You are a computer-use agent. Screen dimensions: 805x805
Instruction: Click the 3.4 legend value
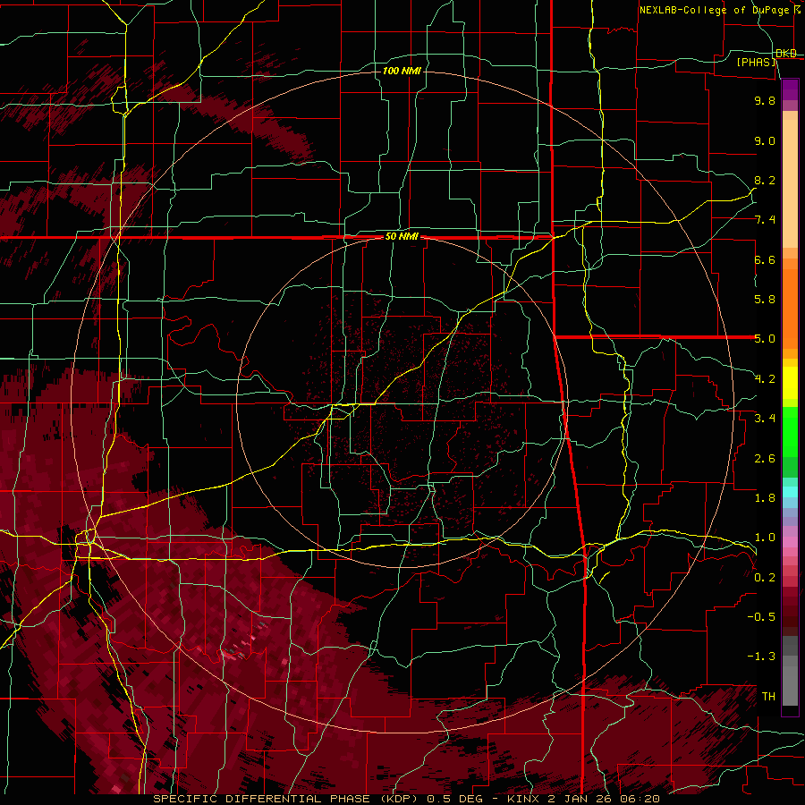(765, 419)
